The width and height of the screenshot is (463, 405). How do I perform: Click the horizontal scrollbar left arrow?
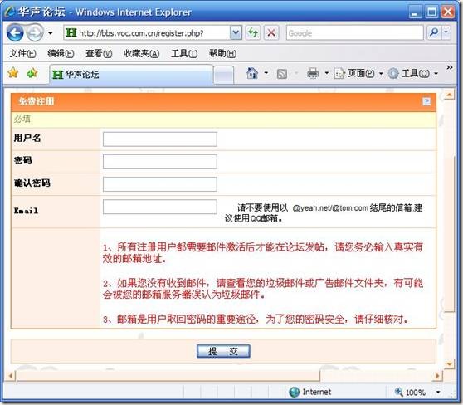click(10, 376)
